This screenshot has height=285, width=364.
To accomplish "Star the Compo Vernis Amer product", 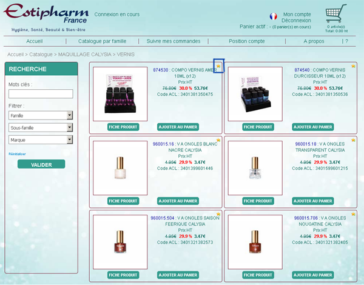I will coord(218,65).
